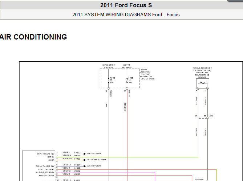Click the "WHT/ORG" wire color at pin 3
Image resolution: width=243 pixels, height=181 pixels.
coord(67,159)
